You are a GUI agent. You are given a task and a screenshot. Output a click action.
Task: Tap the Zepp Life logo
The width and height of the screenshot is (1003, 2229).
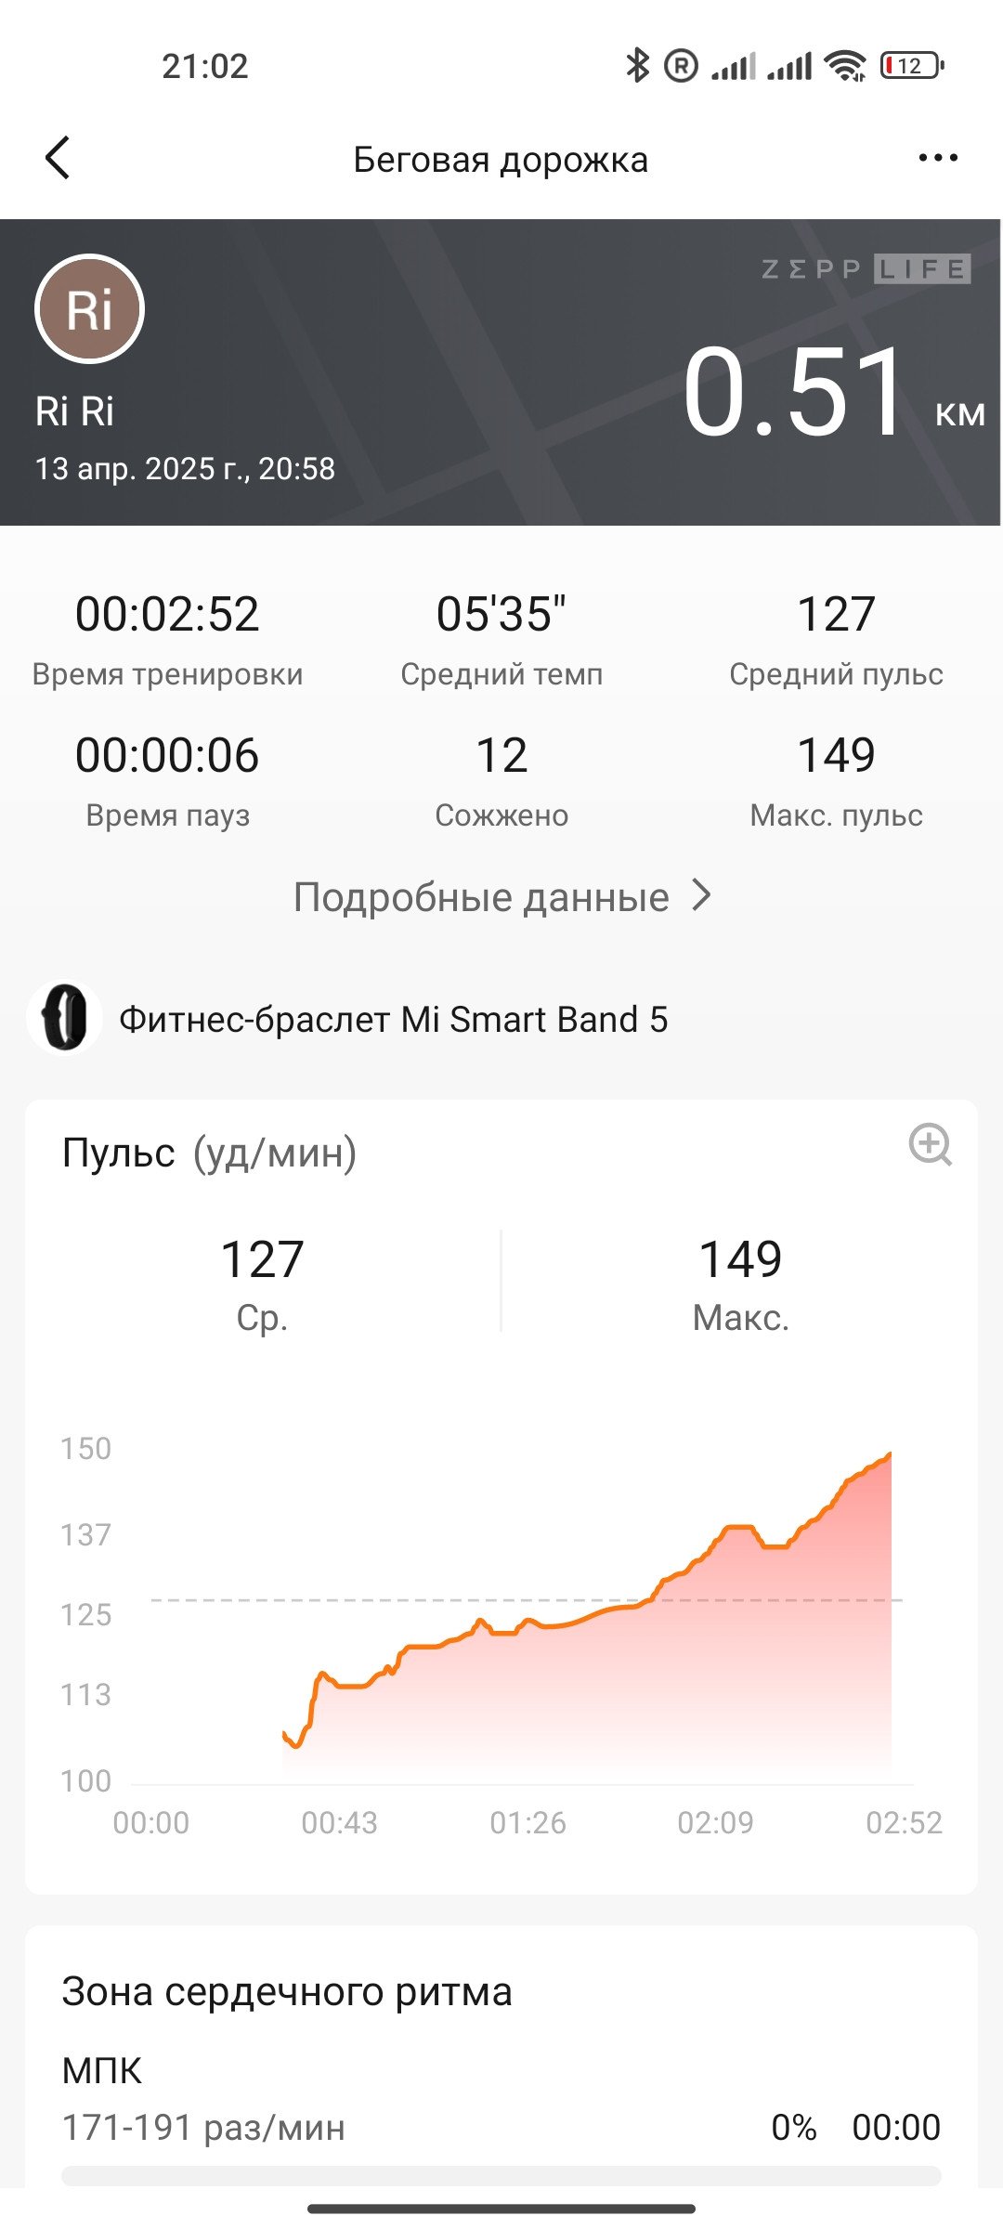pyautogui.click(x=866, y=269)
